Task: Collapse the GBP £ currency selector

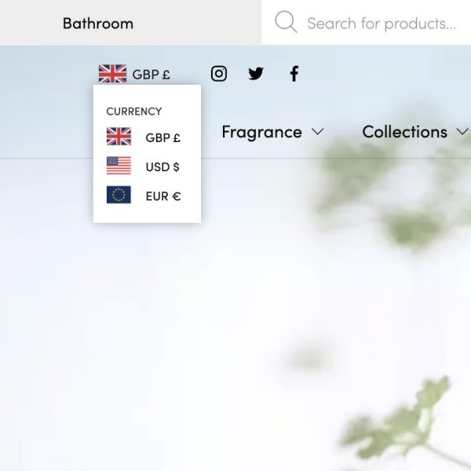Action: pos(134,74)
